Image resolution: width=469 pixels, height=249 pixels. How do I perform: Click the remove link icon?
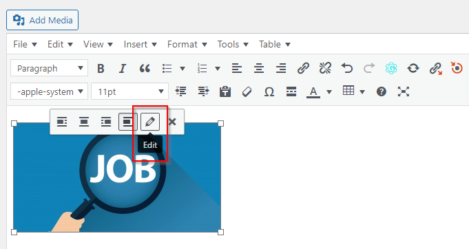325,68
